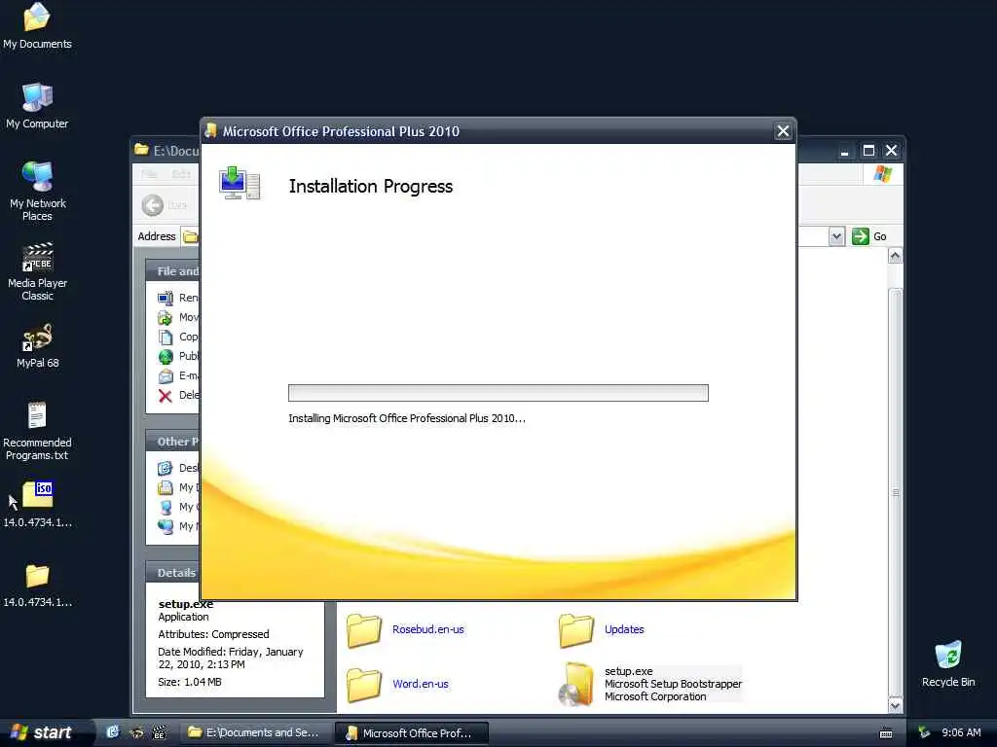Click the E-mail this file icon
Screen dimensions: 997x747
166,376
